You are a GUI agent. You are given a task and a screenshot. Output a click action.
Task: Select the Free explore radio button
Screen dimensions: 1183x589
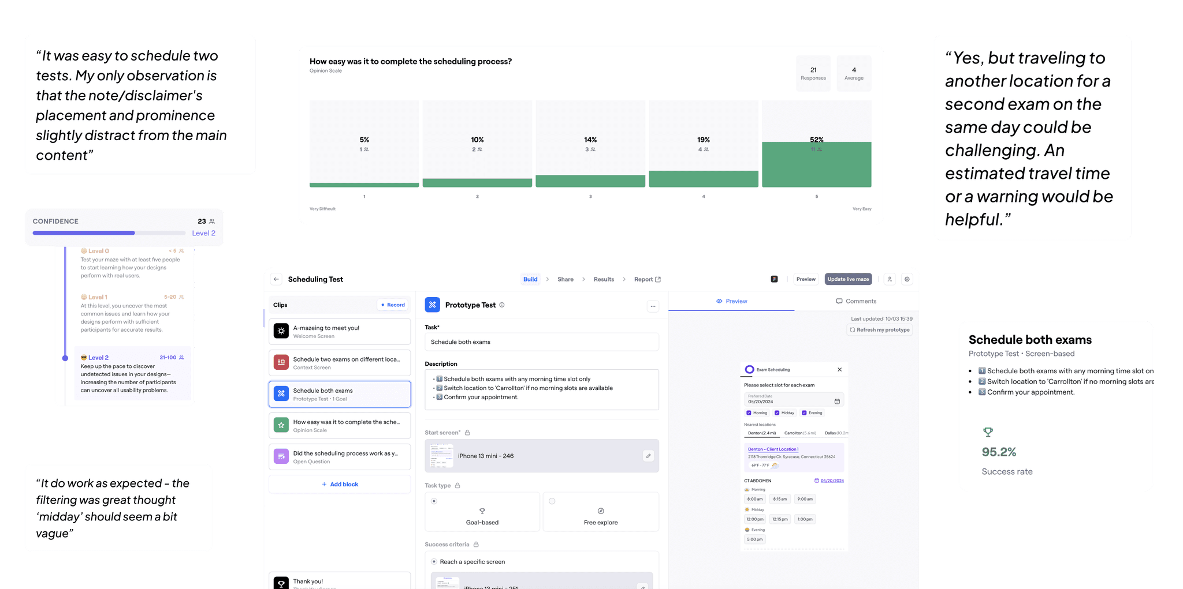[x=552, y=501]
